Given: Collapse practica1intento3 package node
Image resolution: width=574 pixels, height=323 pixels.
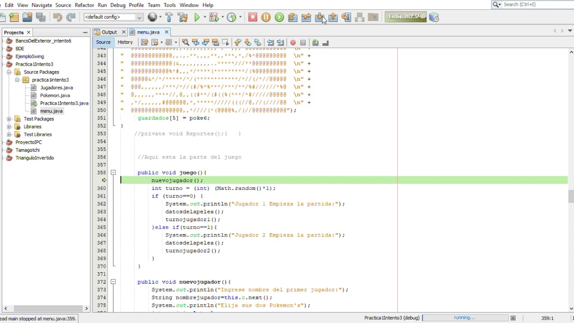Looking at the screenshot, I should tap(17, 80).
